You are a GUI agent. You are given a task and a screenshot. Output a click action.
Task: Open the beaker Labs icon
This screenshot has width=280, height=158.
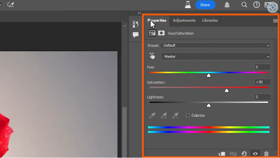[x=188, y=5]
